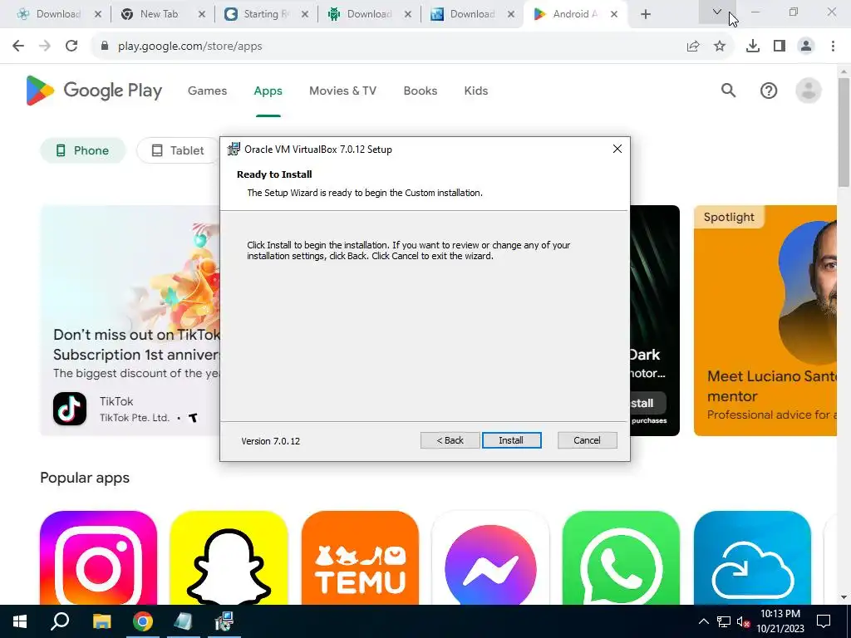Open the Games section in Google Play
The width and height of the screenshot is (851, 638).
pyautogui.click(x=207, y=91)
